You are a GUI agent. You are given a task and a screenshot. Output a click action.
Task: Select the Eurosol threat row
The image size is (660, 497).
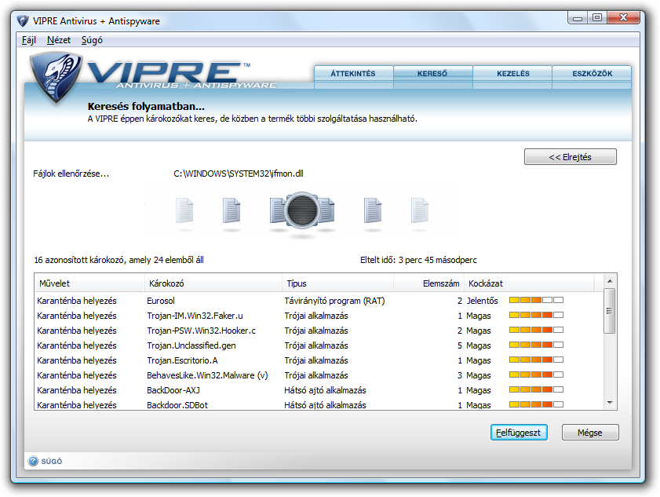(x=319, y=301)
